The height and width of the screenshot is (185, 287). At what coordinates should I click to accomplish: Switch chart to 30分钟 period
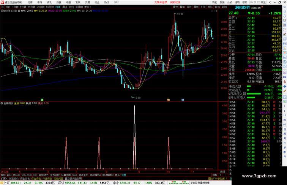point(41,7)
